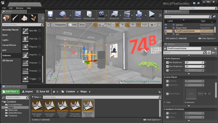Click the Perspective view button
Viewport: 218px width, 123px height.
click(59, 25)
